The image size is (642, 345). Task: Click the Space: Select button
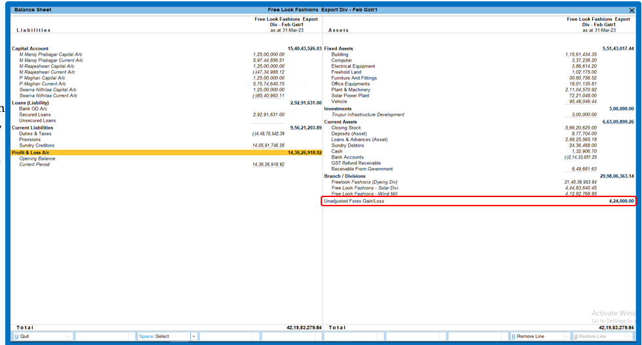coord(163,336)
